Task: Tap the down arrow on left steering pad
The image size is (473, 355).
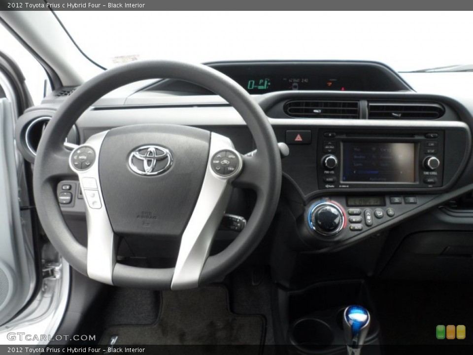Action: (88, 163)
